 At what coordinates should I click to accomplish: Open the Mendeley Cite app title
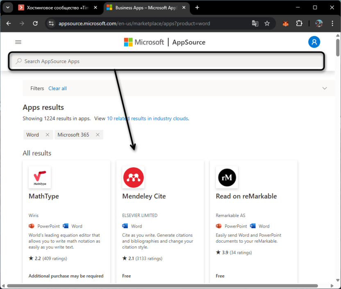(144, 196)
